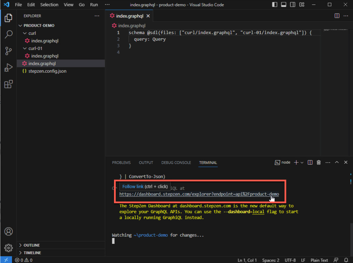Change language mode from Plain Text

click(x=319, y=260)
